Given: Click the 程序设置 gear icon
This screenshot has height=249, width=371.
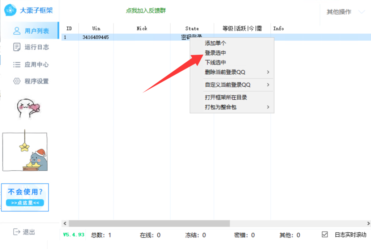Looking at the screenshot, I should pyautogui.click(x=17, y=81).
